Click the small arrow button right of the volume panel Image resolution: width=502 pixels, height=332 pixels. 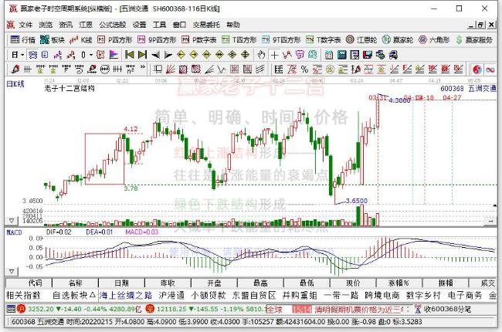(491, 221)
